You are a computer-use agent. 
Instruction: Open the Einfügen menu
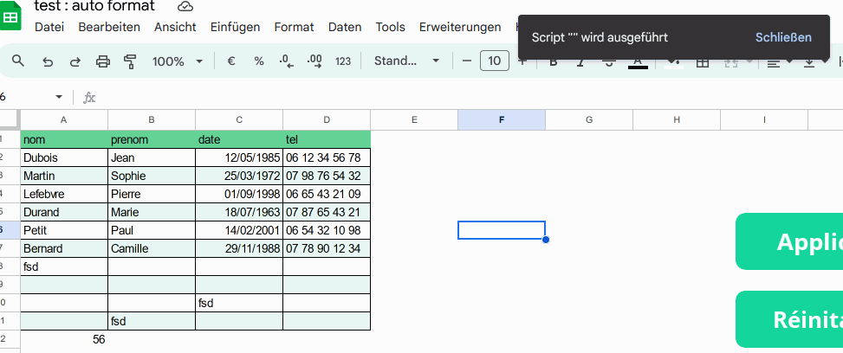coord(235,27)
